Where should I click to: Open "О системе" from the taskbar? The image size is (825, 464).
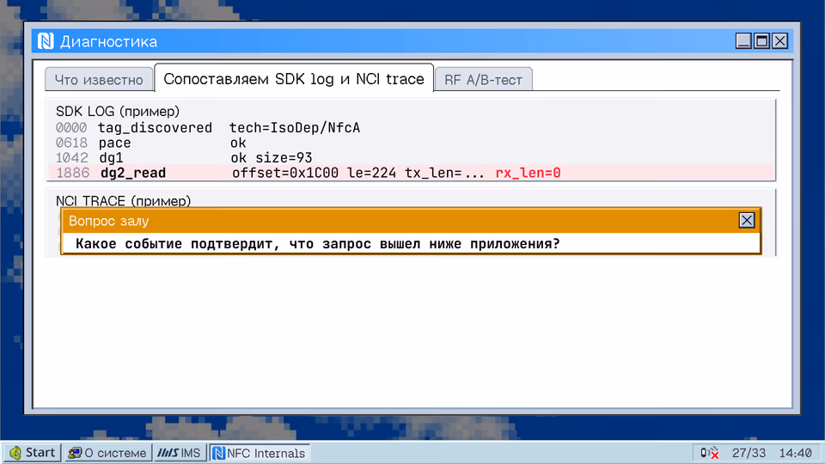[x=107, y=453]
